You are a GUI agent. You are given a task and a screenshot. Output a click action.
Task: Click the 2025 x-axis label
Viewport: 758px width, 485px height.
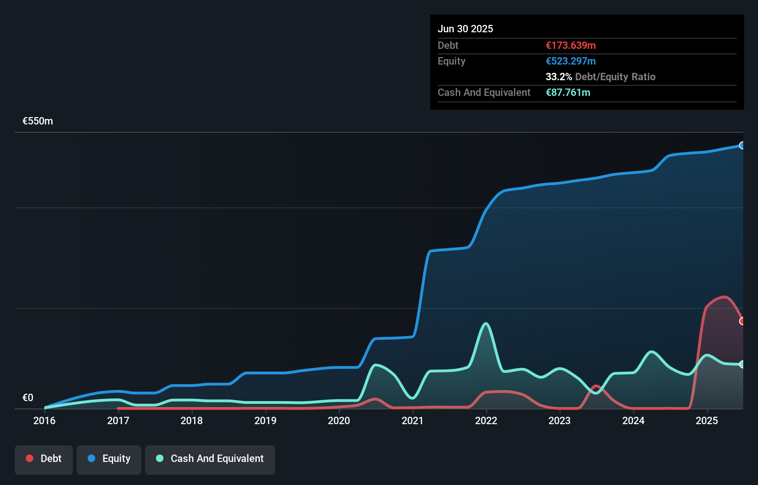(707, 420)
